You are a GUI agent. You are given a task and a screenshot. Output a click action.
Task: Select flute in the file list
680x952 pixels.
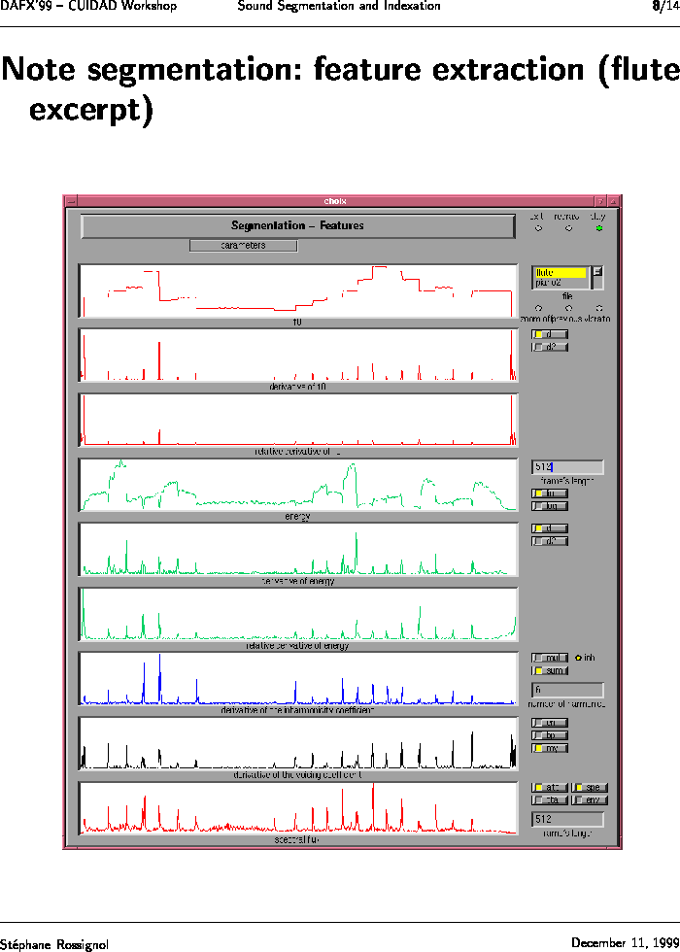(560, 273)
